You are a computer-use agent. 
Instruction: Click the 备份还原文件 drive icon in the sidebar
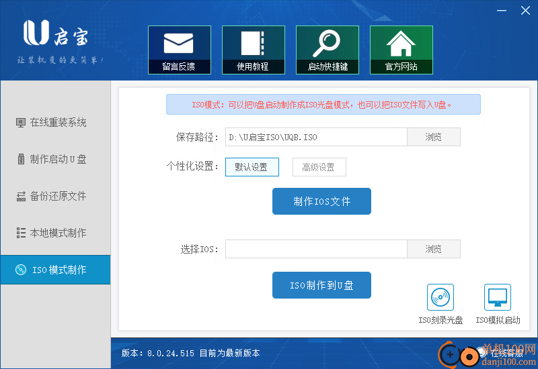pos(21,196)
